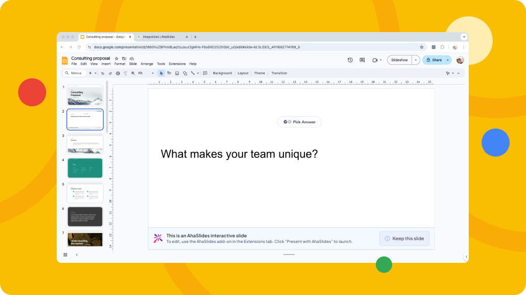The width and height of the screenshot is (526, 295).
Task: Open the Arrange menu
Action: click(x=147, y=64)
